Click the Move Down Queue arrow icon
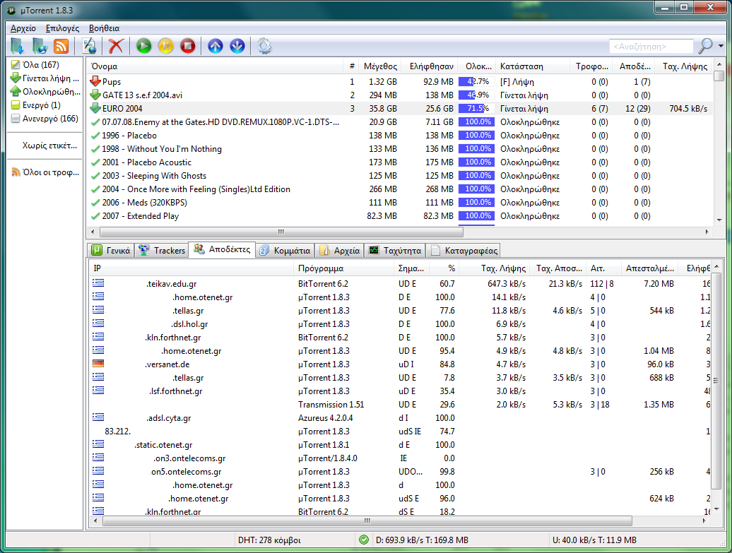This screenshot has height=553, width=732. (x=237, y=46)
